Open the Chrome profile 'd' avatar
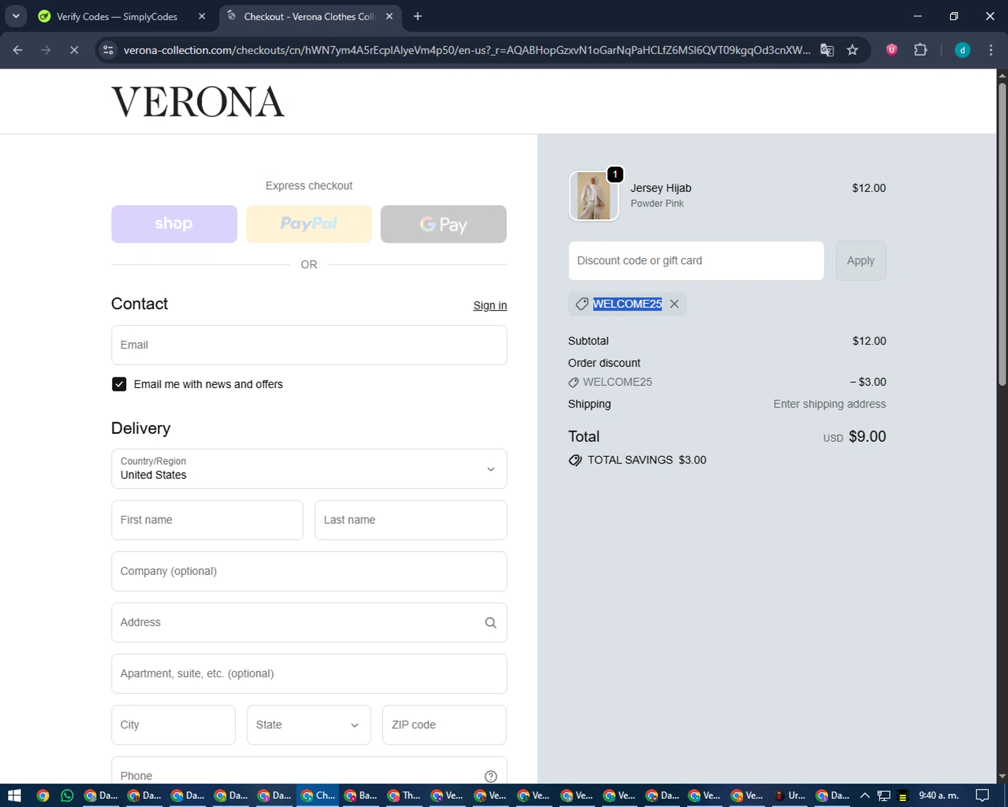The height and width of the screenshot is (807, 1008). point(962,50)
